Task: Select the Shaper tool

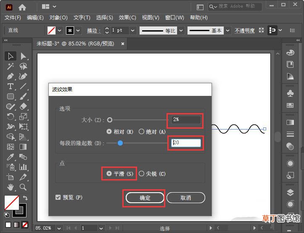Action: [11, 106]
